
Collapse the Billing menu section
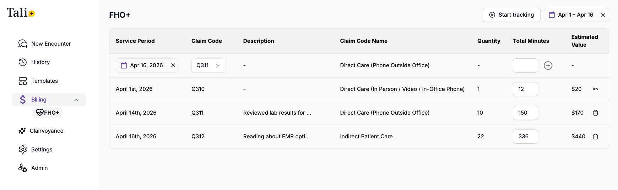tap(76, 100)
